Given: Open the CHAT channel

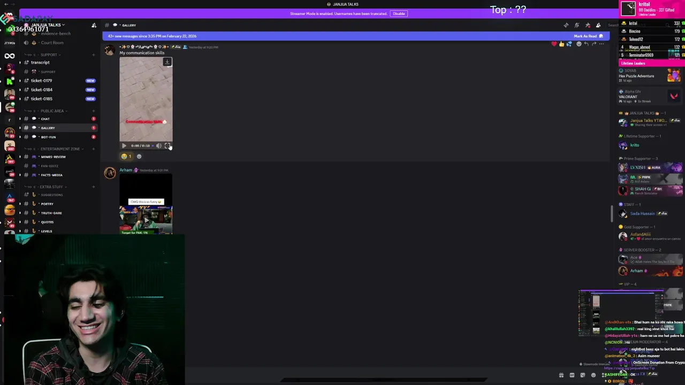Looking at the screenshot, I should [x=60, y=119].
